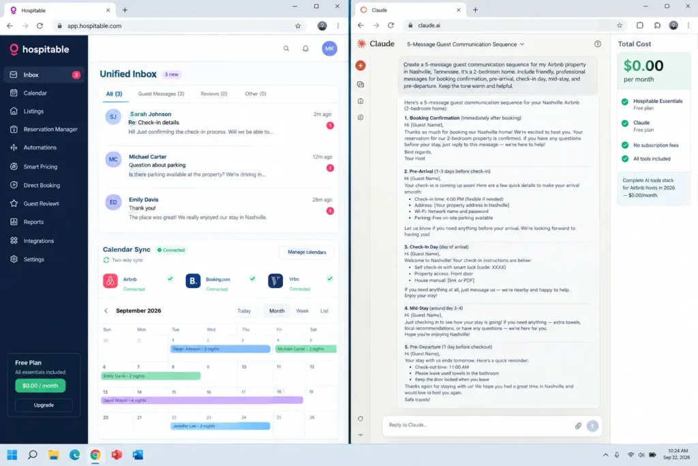This screenshot has height=466, width=698.
Task: Switch calendar to Month view
Action: click(x=277, y=311)
